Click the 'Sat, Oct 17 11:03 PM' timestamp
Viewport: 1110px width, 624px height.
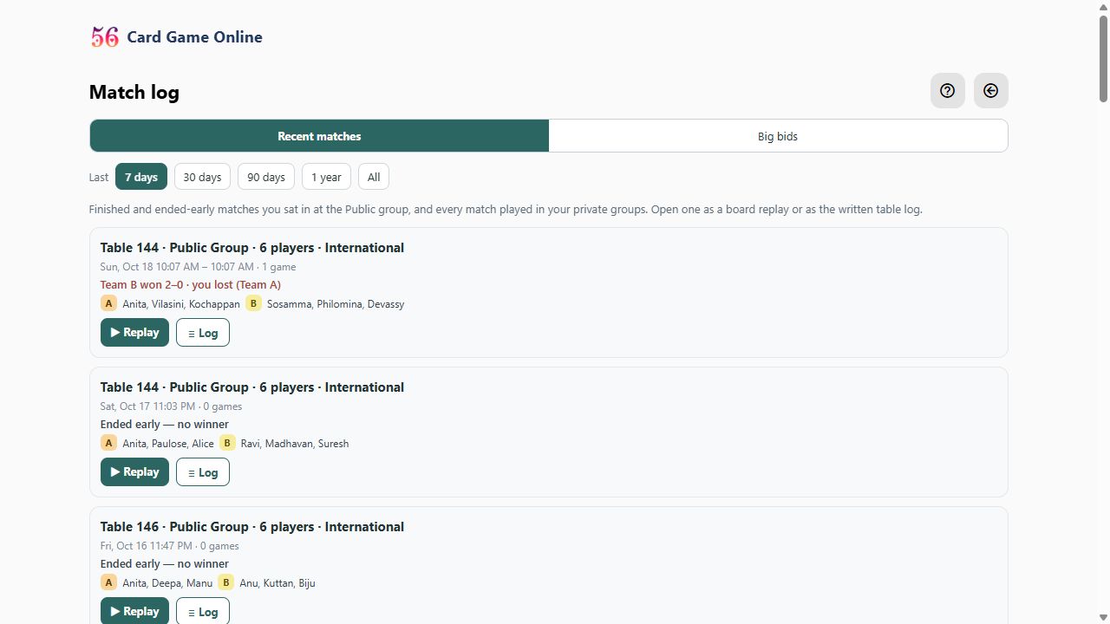147,406
